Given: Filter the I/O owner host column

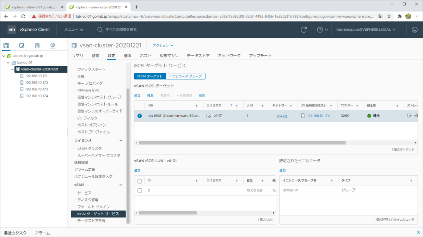Looking at the screenshot, I should [x=331, y=106].
